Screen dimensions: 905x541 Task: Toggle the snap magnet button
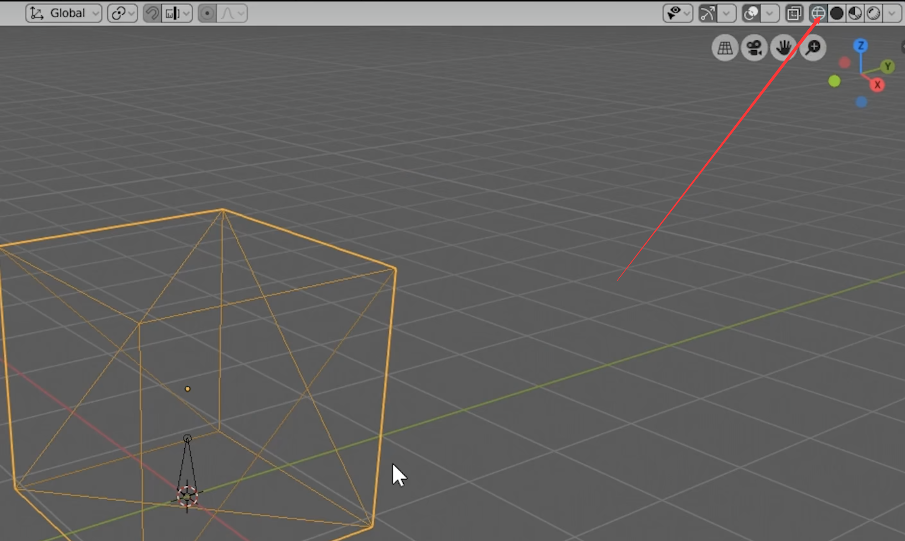(x=152, y=13)
